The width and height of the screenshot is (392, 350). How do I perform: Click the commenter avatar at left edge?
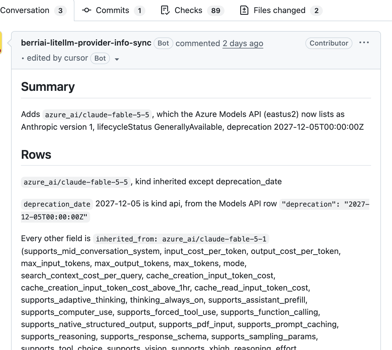pos(1,43)
